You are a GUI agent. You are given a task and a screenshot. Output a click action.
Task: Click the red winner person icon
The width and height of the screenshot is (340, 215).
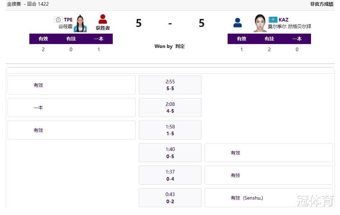103,19
